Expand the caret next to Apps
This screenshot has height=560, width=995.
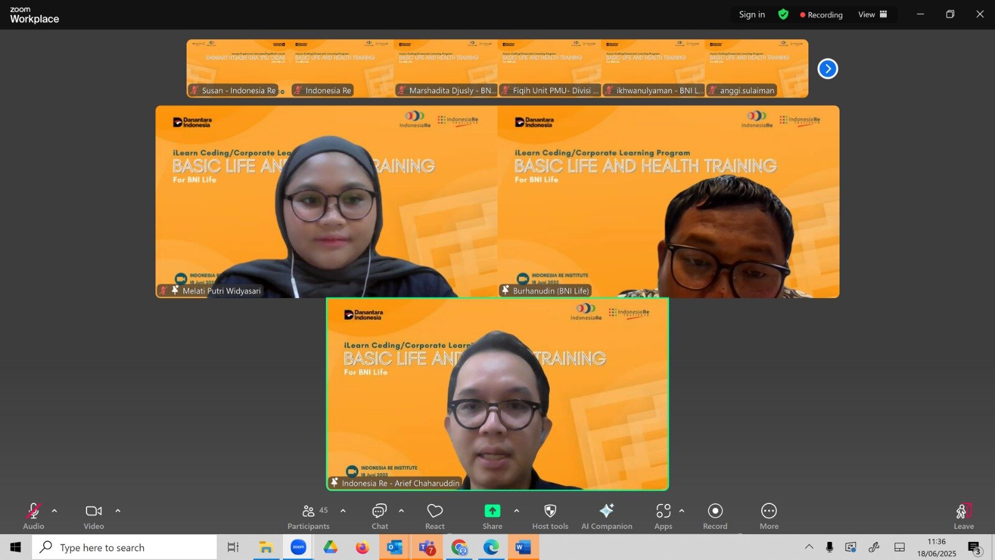click(x=682, y=511)
